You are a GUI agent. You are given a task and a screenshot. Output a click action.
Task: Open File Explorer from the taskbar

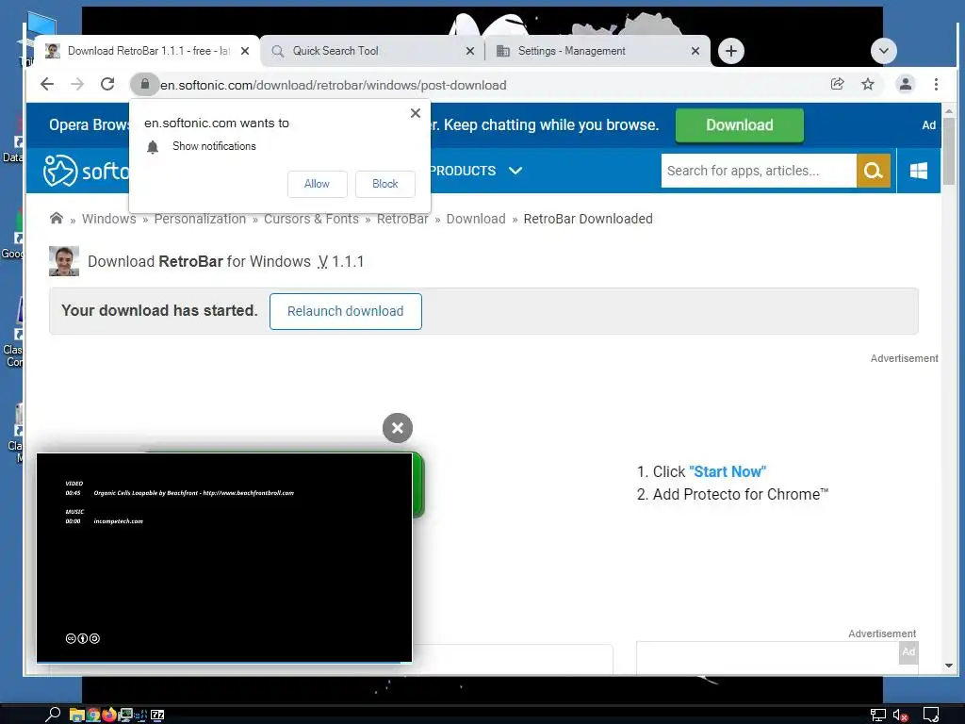click(76, 715)
